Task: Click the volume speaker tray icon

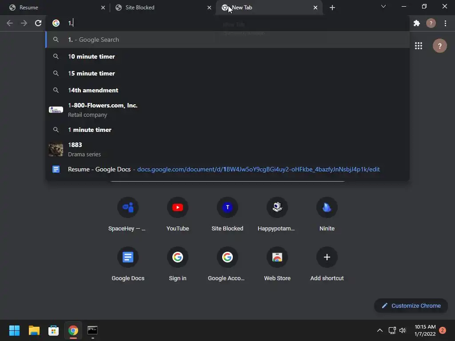Action: tap(403, 330)
